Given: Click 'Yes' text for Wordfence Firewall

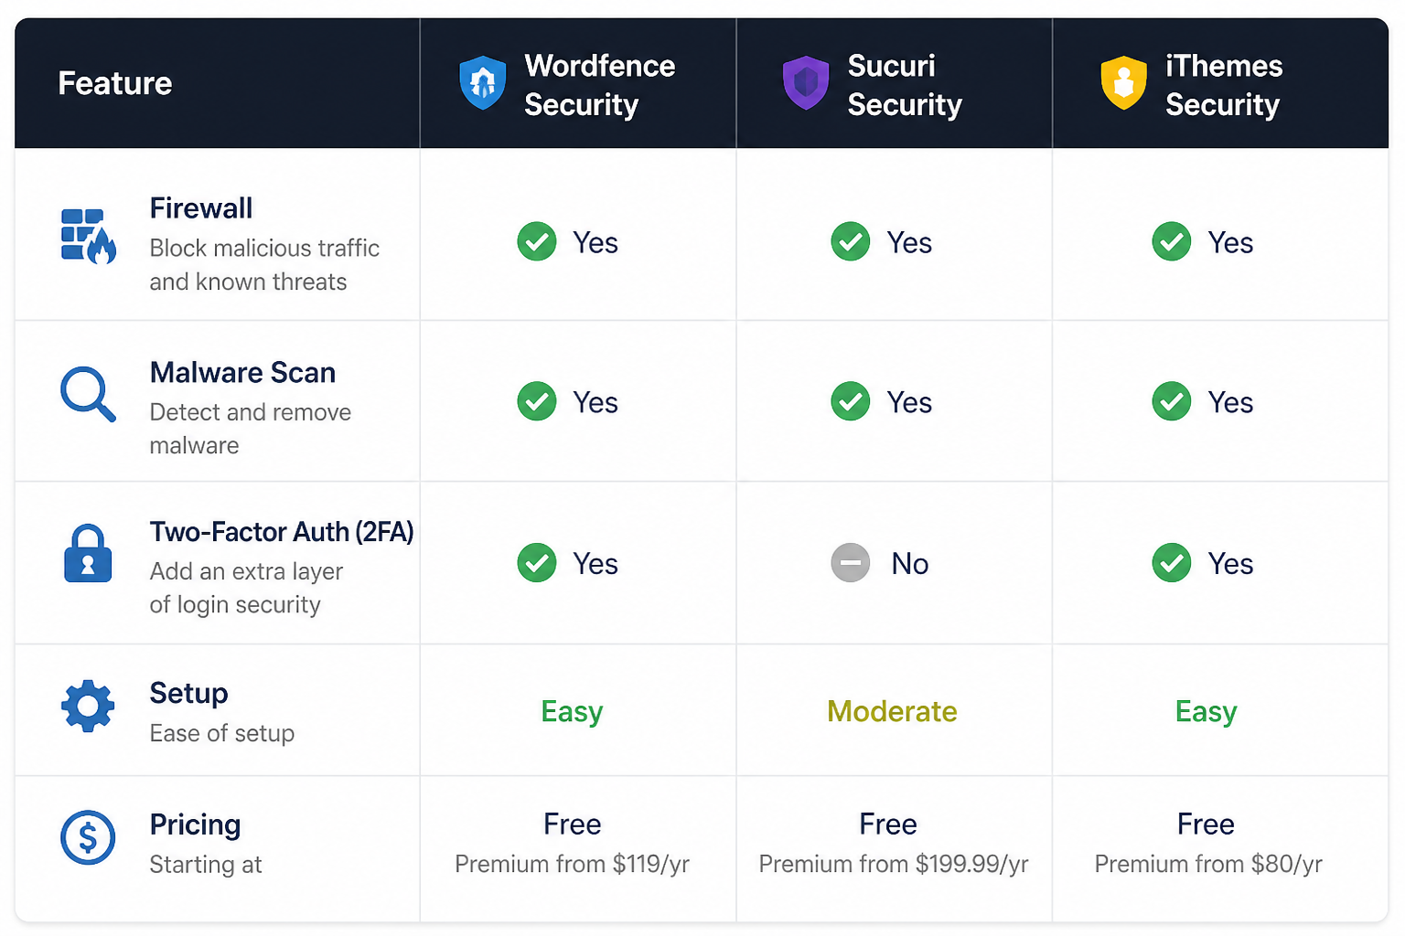Looking at the screenshot, I should click(x=595, y=243).
